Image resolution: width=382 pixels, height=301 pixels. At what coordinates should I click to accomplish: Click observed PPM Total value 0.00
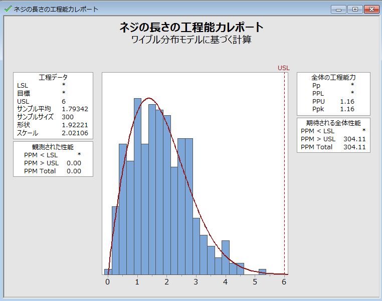(x=74, y=171)
